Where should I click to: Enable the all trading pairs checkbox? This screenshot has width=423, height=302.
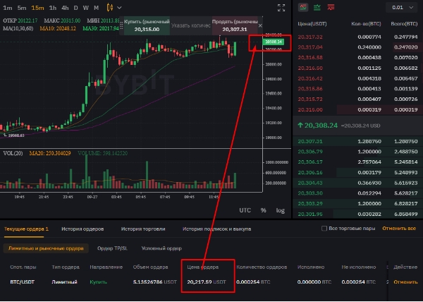point(324,229)
